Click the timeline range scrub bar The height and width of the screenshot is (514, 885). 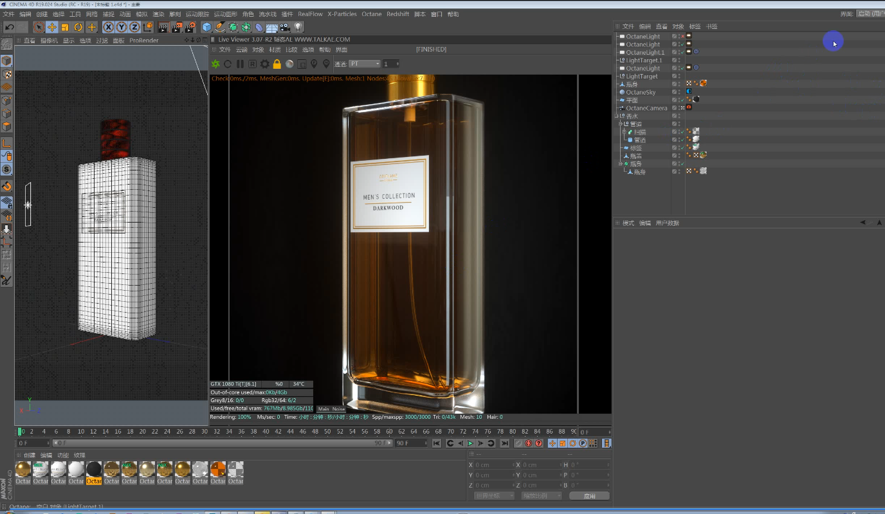pyautogui.click(x=222, y=443)
